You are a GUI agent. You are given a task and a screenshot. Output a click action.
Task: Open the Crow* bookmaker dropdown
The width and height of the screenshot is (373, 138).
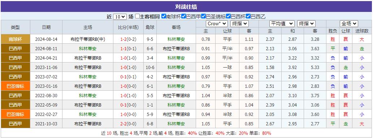tap(217, 23)
